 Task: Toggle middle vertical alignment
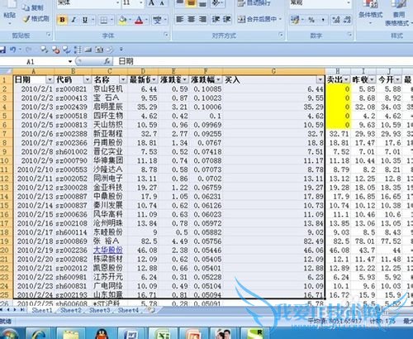tap(192, 3)
